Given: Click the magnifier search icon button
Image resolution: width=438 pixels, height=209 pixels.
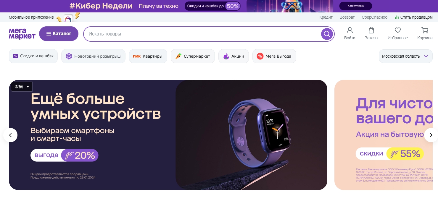Looking at the screenshot, I should click(x=327, y=34).
